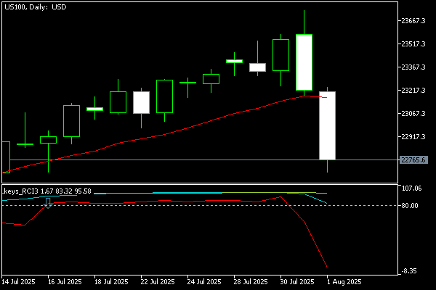436x290 pixels.
Task: Click the 30 Jul 2025 date label
Action: click(x=297, y=282)
